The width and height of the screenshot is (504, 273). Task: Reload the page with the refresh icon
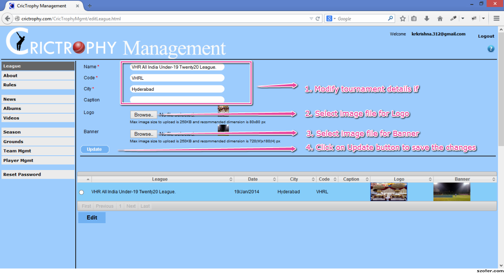(318, 18)
